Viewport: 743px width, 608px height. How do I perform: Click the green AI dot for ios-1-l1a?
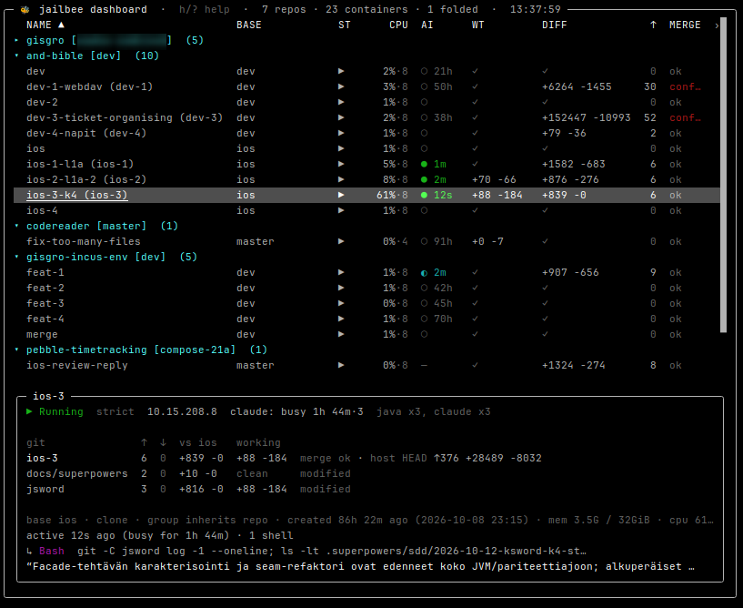424,164
